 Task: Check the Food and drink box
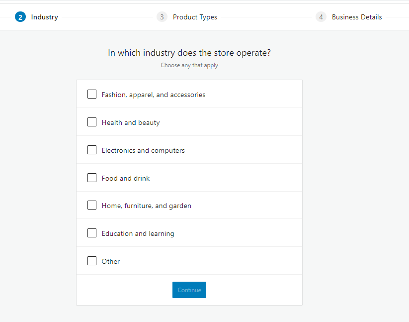tap(92, 177)
